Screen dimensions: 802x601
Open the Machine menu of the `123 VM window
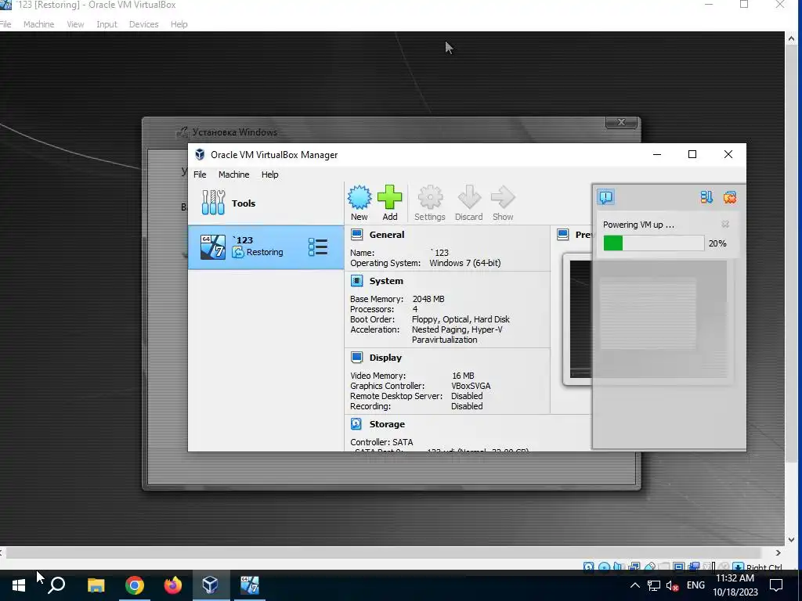[39, 24]
